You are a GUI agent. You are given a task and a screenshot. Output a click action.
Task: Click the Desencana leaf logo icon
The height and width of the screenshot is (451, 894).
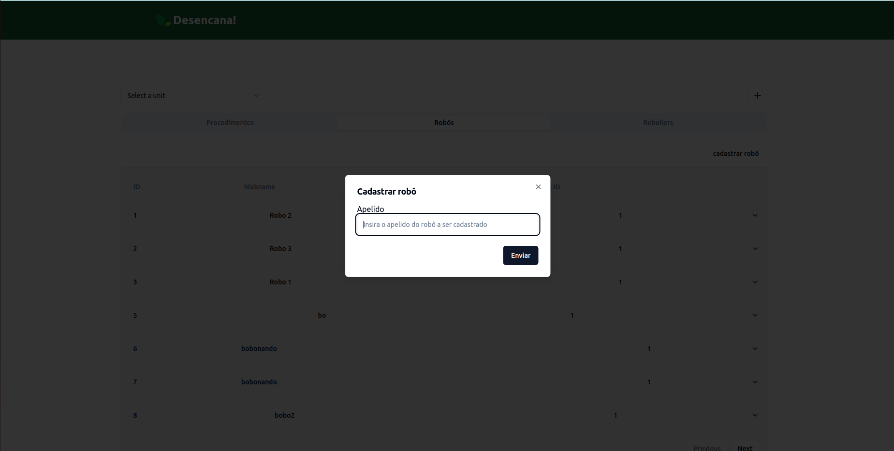(163, 20)
